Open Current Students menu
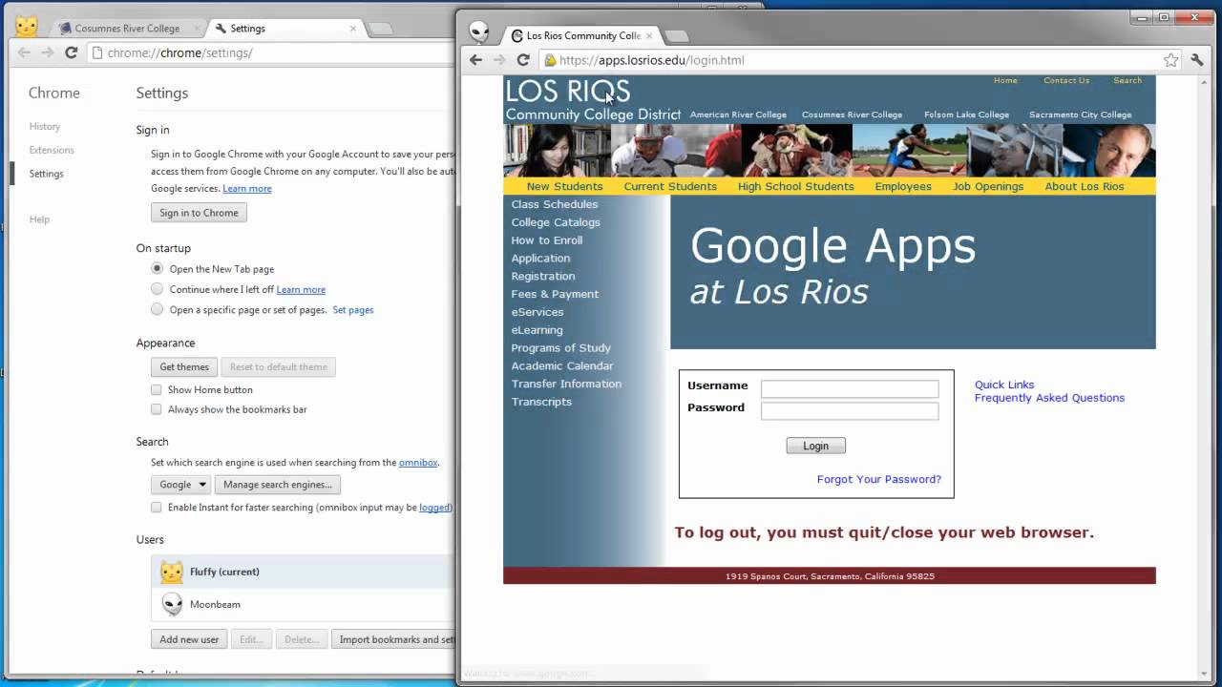The width and height of the screenshot is (1222, 687). [670, 186]
